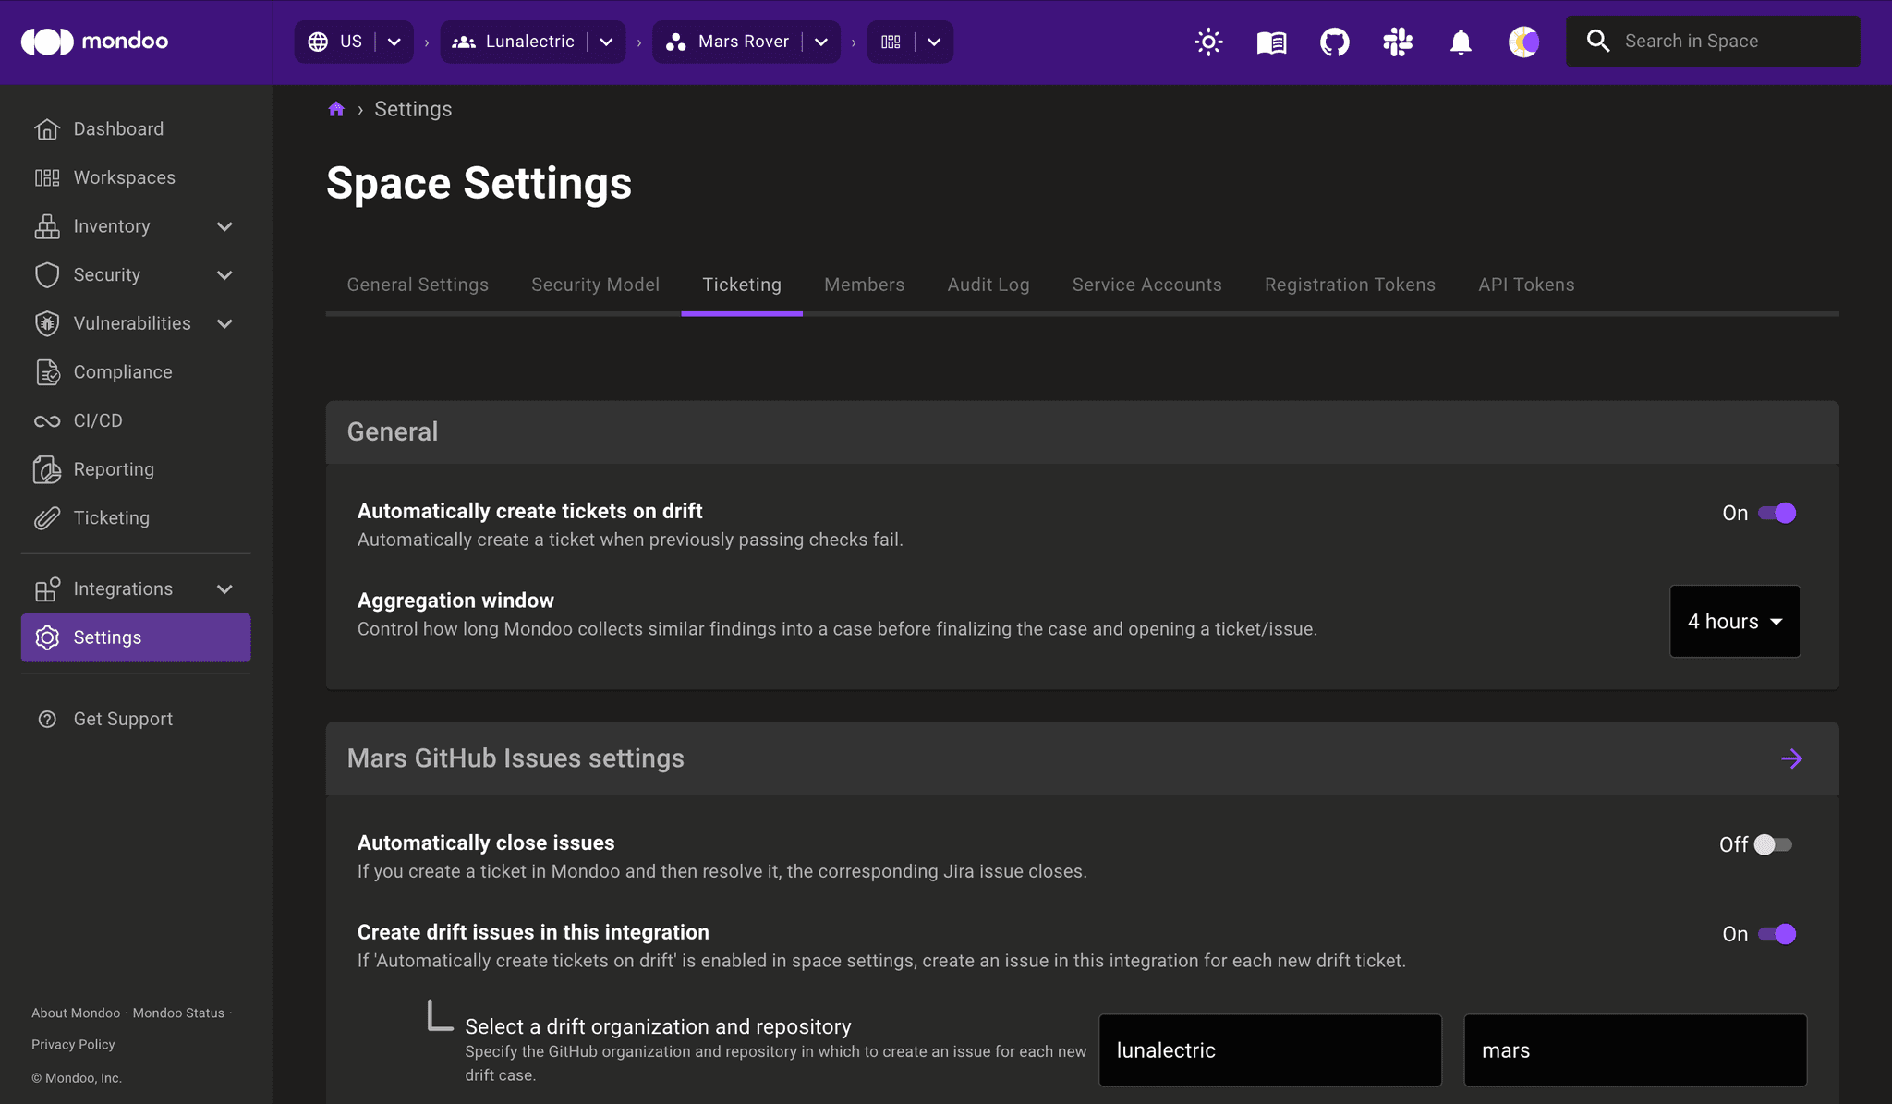This screenshot has height=1104, width=1892.
Task: Open Mars GitHub Issues settings via the arrow
Action: pos(1792,758)
